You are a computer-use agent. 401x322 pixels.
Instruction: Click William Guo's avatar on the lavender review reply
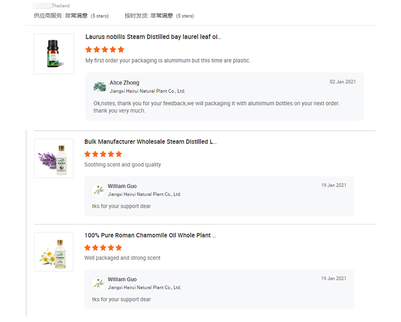99,190
